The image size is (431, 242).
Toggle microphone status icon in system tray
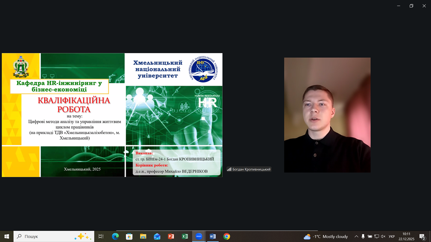(363, 236)
